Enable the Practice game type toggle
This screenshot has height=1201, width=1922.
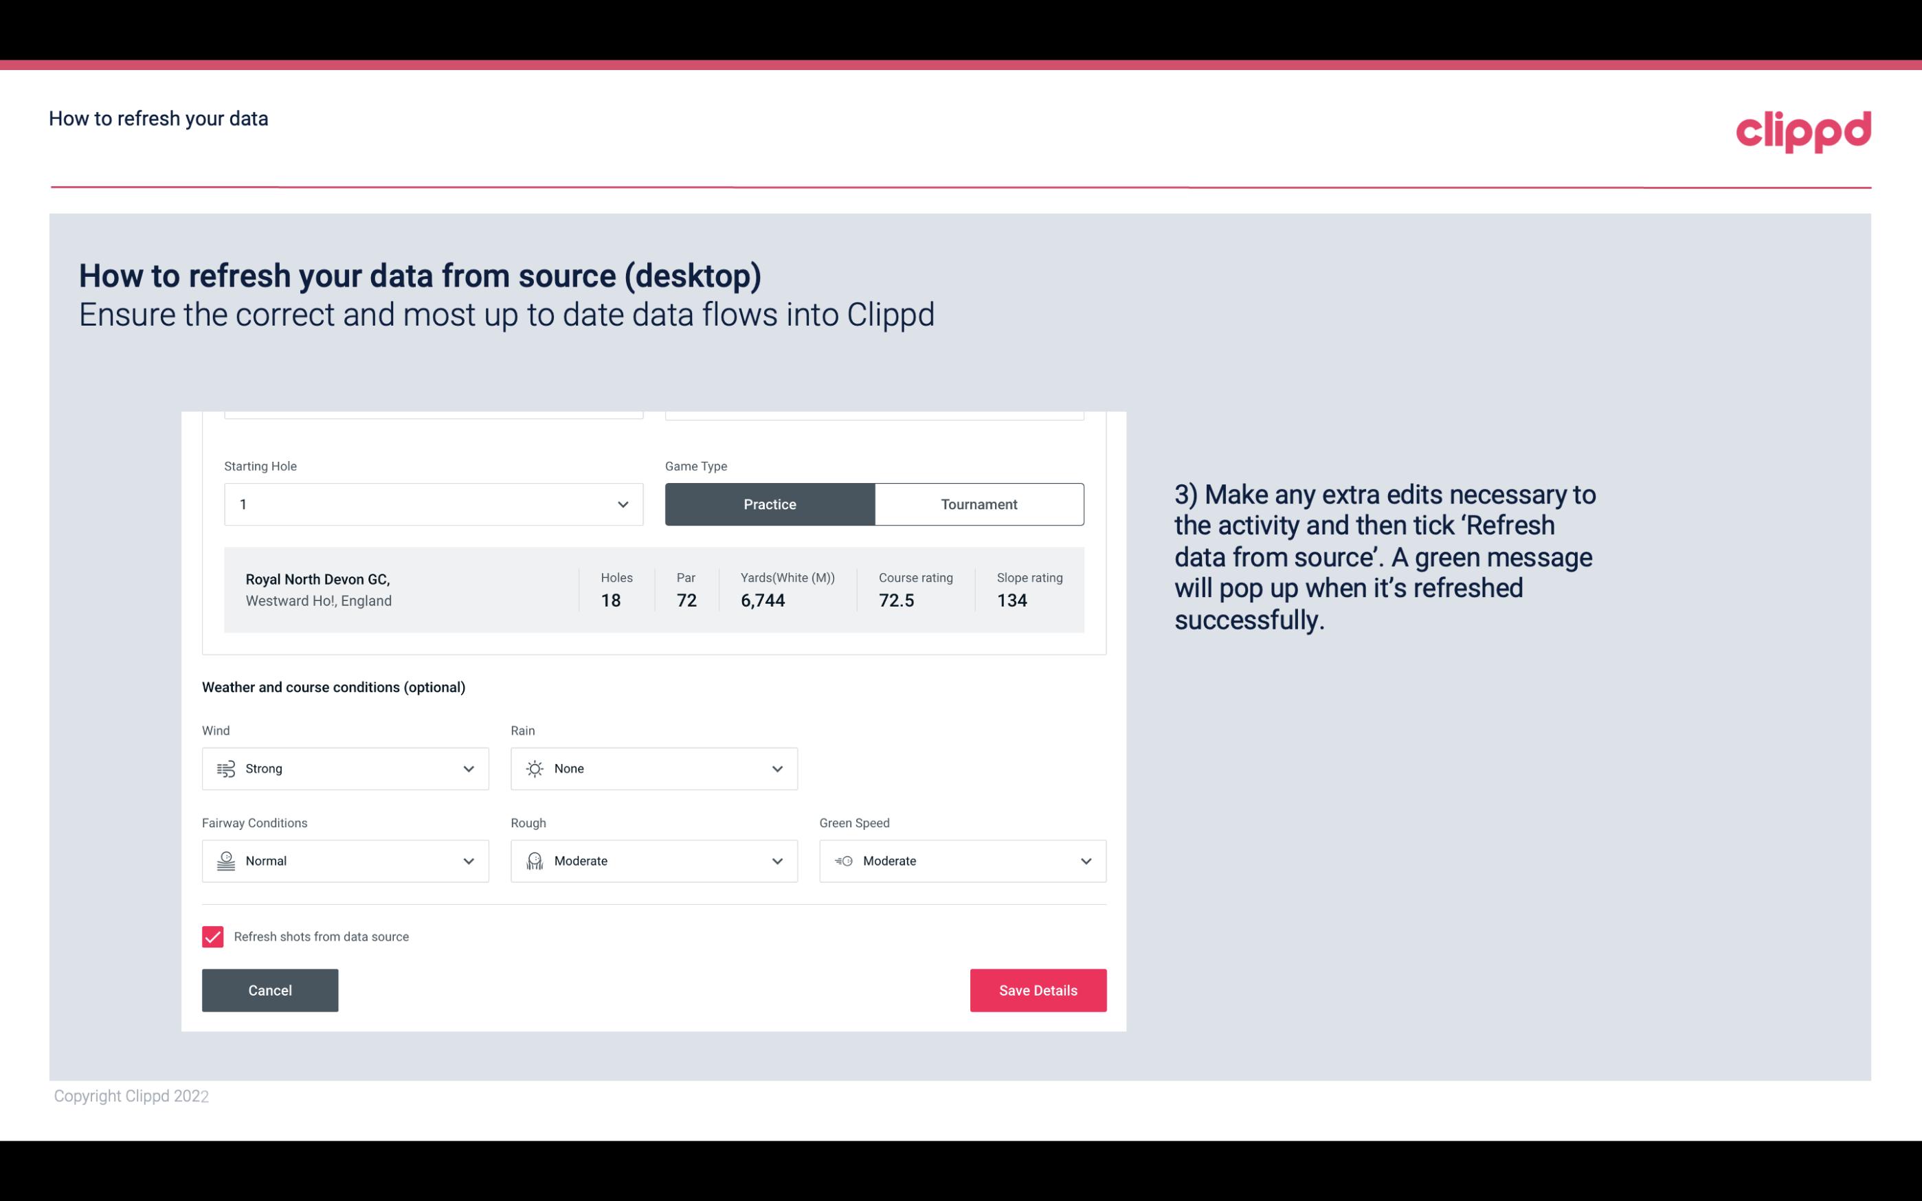click(770, 504)
